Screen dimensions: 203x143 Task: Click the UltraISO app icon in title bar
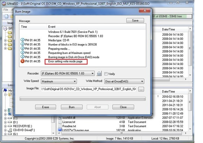[x=4, y=3]
